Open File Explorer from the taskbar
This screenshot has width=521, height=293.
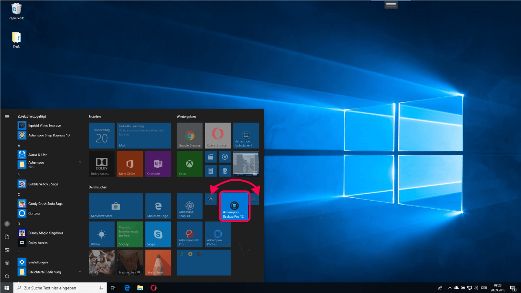pyautogui.click(x=140, y=288)
